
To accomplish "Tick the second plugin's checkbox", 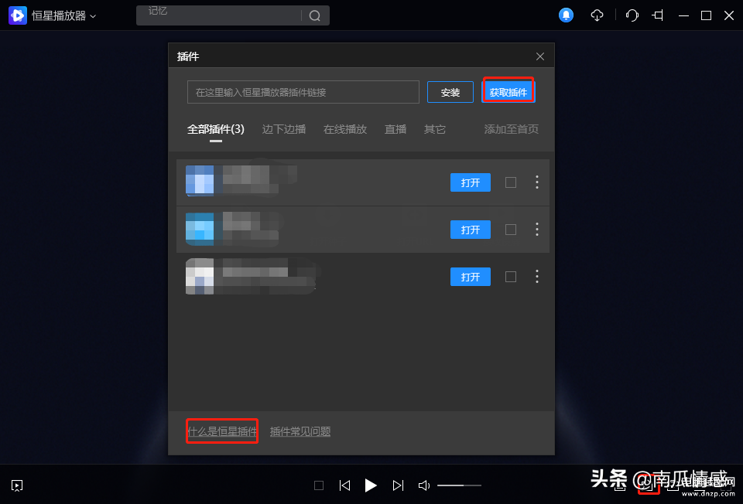I will [x=511, y=230].
